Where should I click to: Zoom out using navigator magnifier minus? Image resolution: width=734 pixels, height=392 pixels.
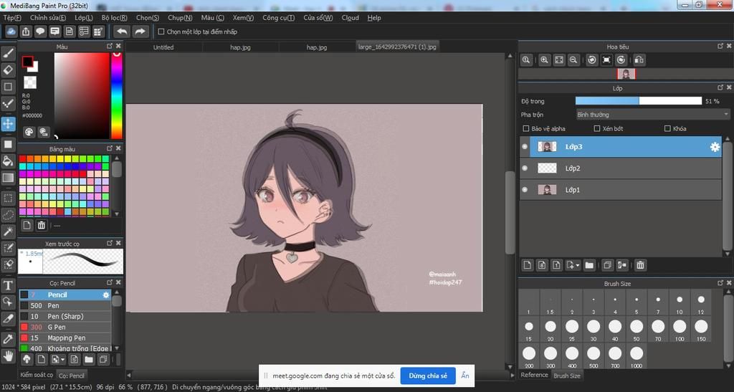point(573,60)
